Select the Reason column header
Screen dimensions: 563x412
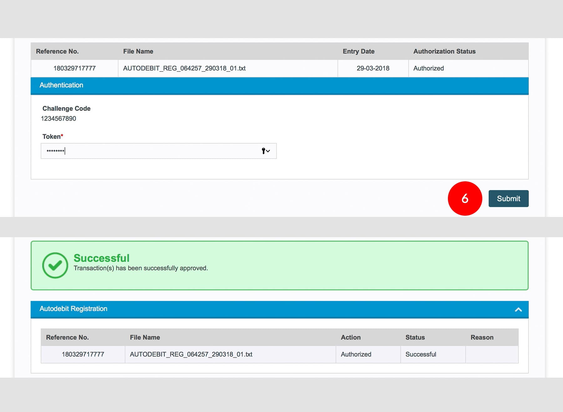(x=482, y=337)
